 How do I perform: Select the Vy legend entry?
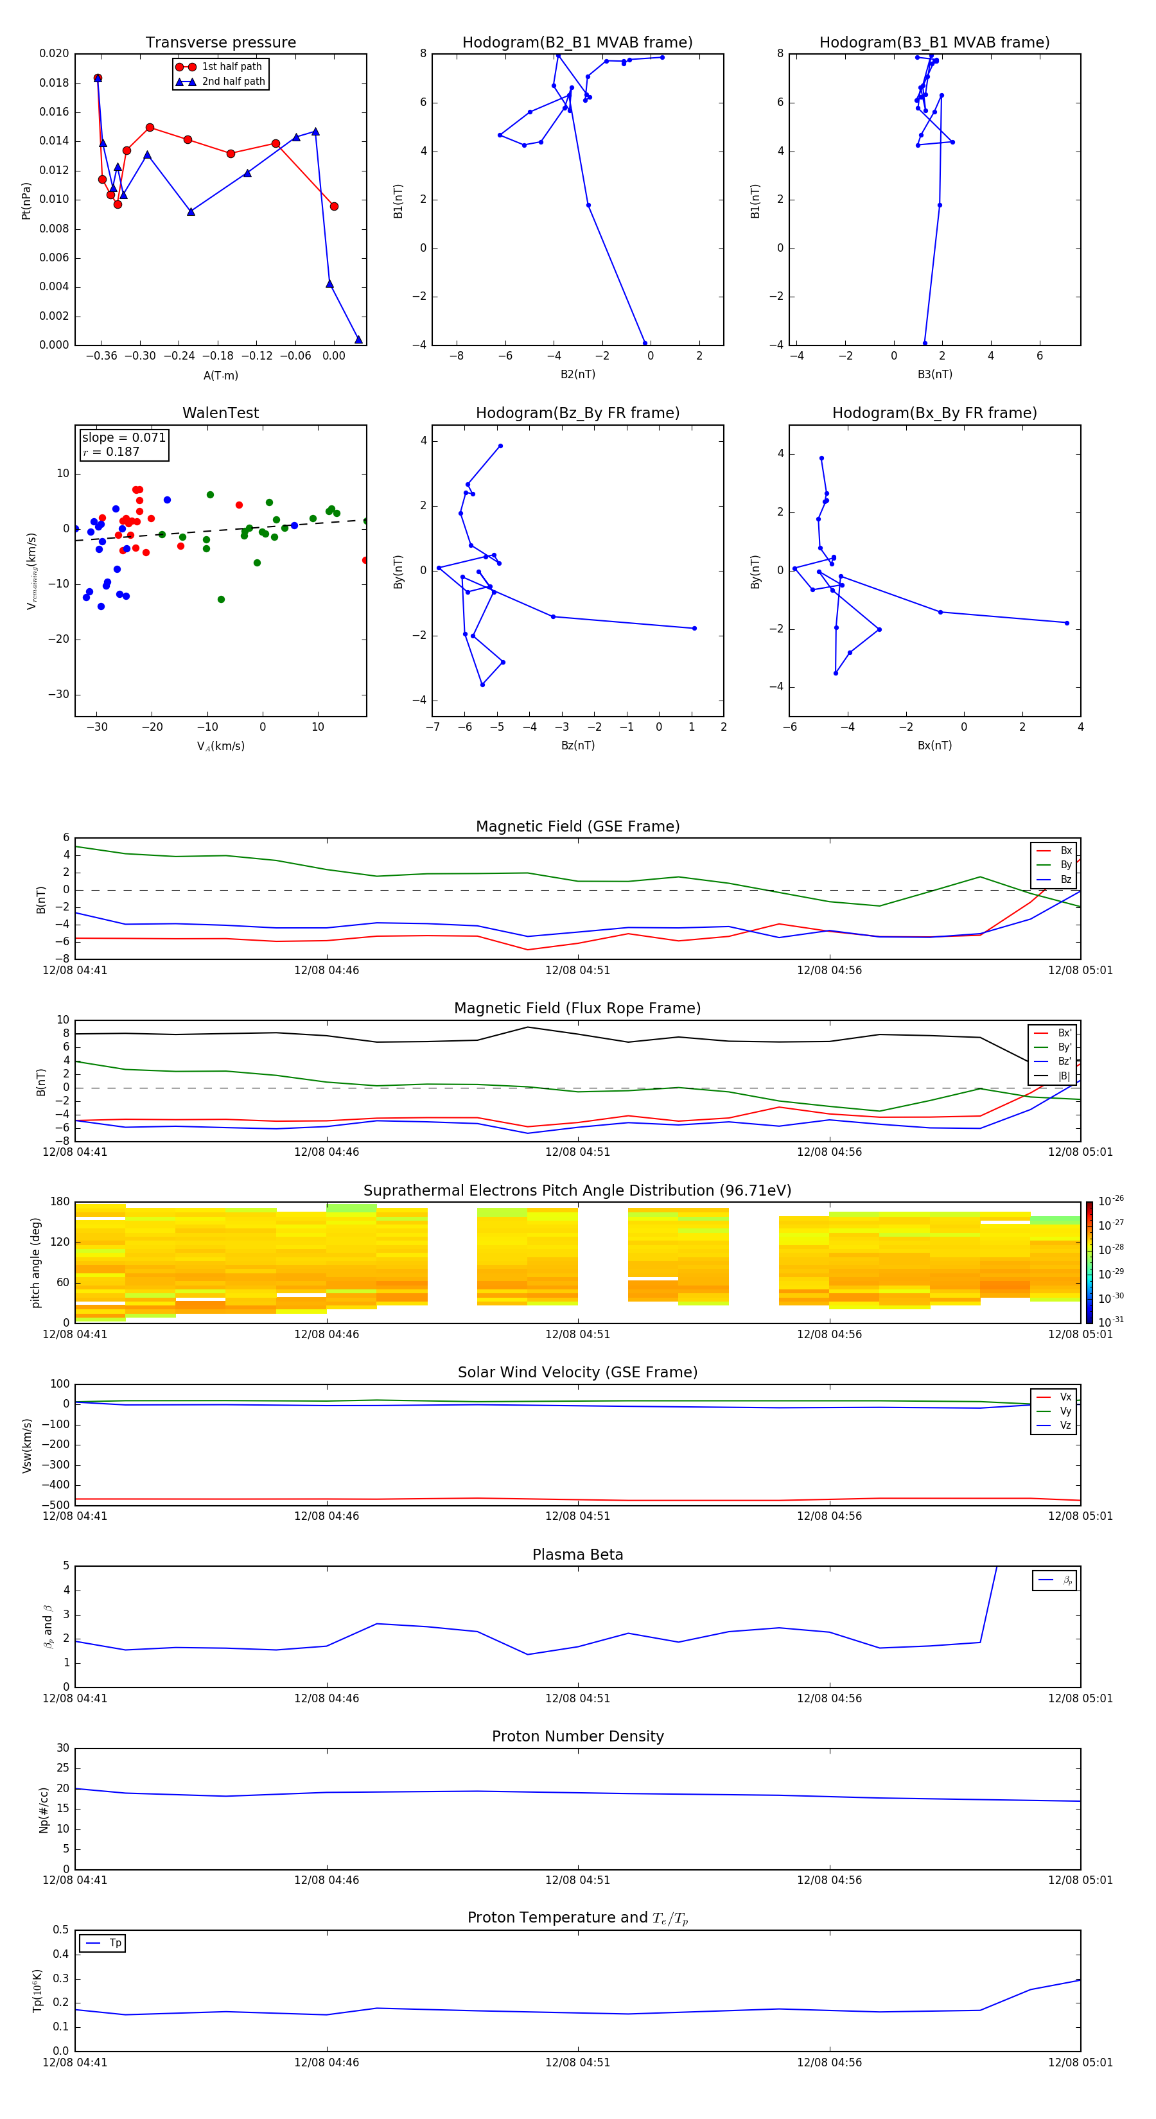pyautogui.click(x=1054, y=1411)
